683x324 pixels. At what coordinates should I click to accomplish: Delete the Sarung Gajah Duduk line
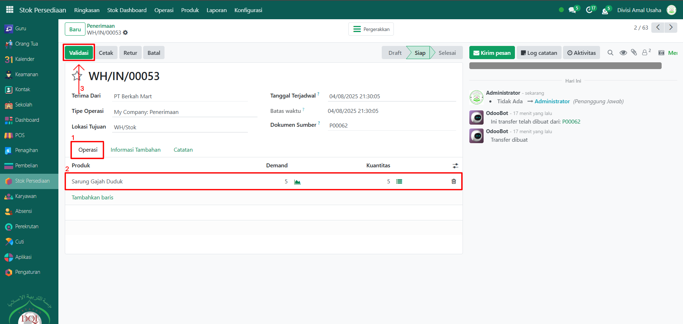click(454, 182)
